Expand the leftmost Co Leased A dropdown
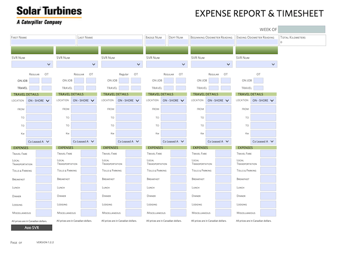This screenshot has height=259, width=337. tap(39, 141)
